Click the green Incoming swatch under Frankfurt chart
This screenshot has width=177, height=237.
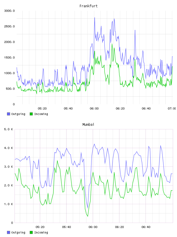point(31,114)
